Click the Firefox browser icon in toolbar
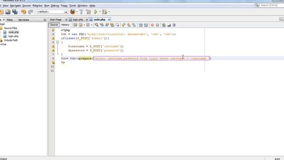 pyautogui.click(x=73, y=12)
